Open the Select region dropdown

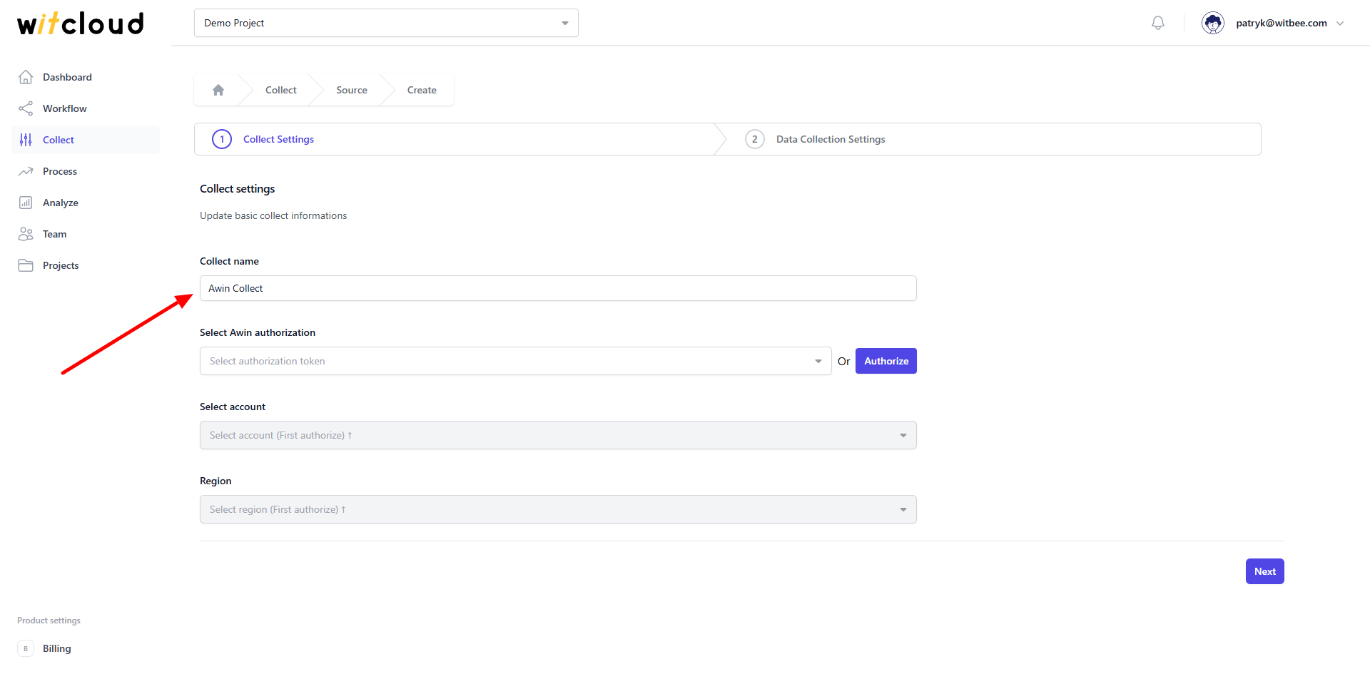558,509
